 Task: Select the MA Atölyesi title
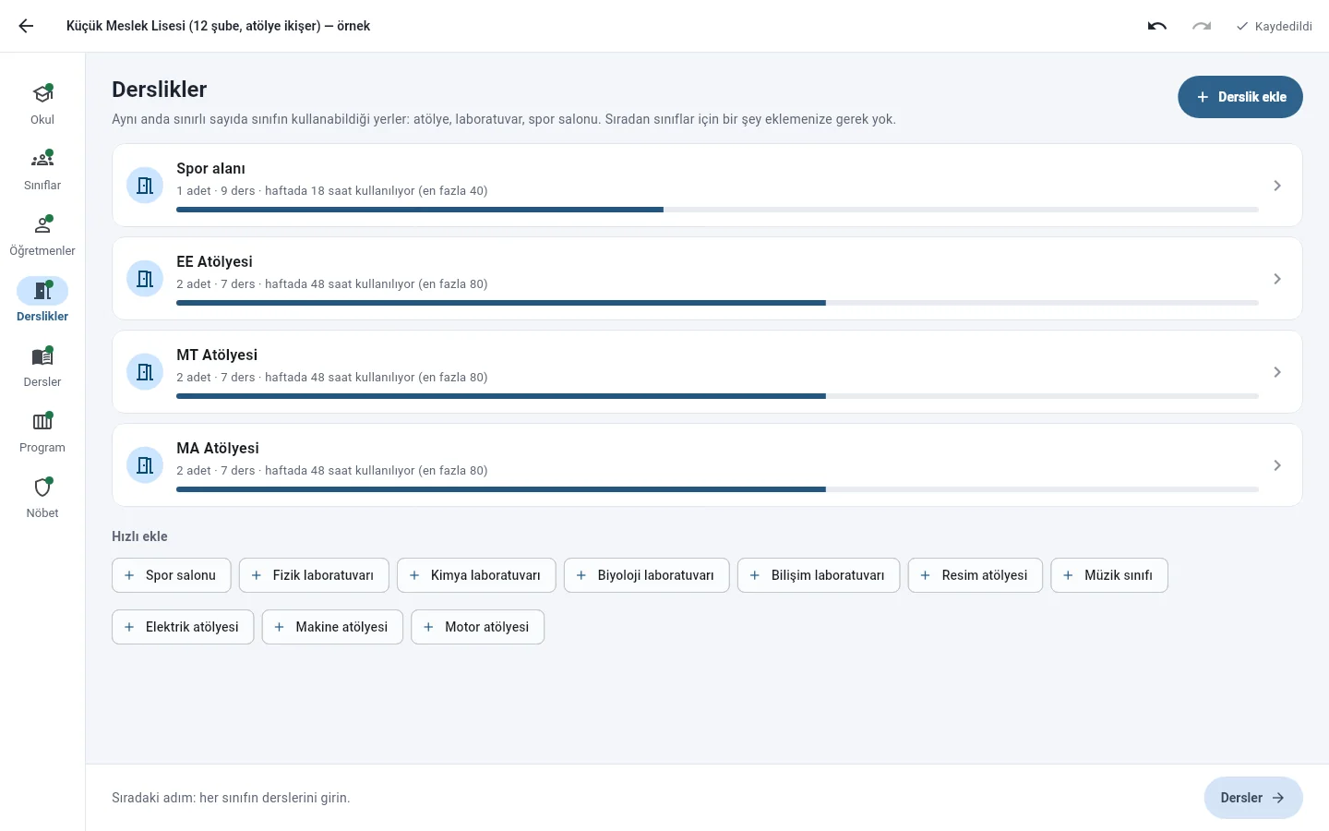click(x=218, y=448)
